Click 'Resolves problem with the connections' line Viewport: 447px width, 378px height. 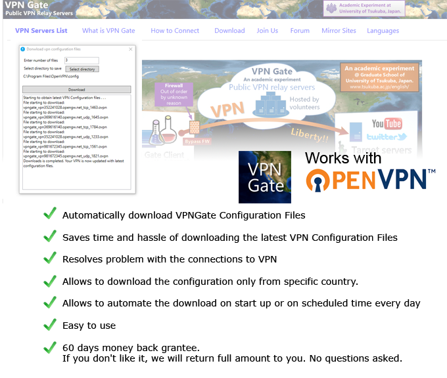pyautogui.click(x=170, y=259)
